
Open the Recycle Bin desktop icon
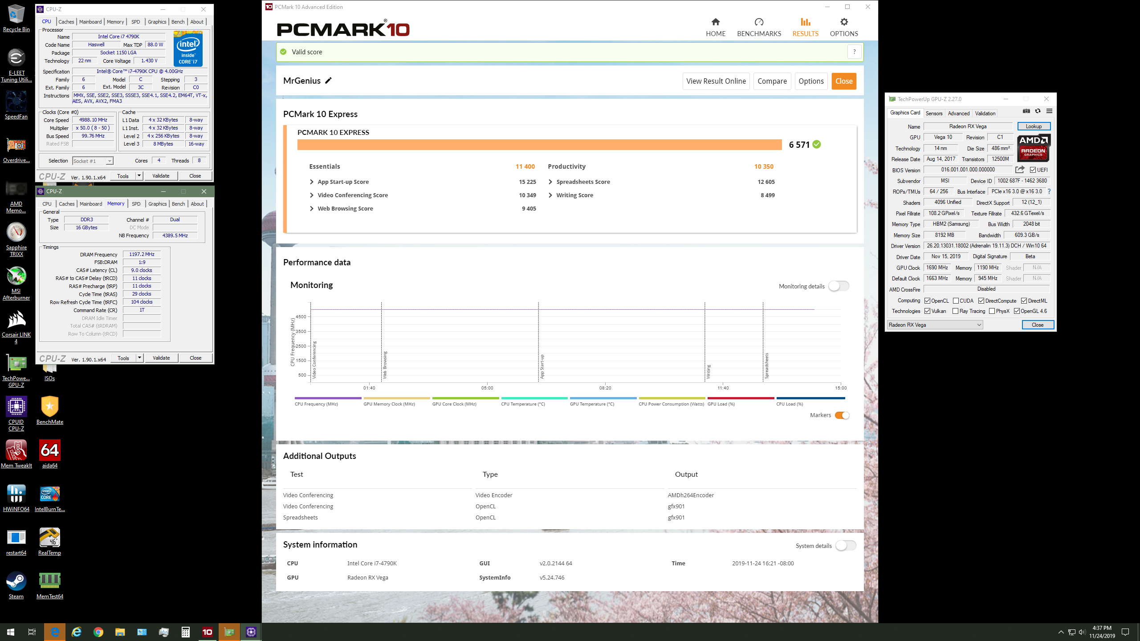click(16, 18)
